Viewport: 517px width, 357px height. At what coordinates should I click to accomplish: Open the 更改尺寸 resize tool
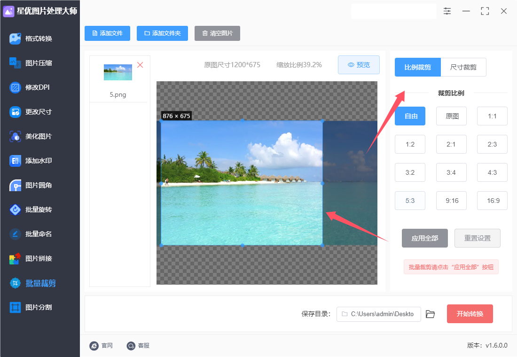[x=31, y=112]
